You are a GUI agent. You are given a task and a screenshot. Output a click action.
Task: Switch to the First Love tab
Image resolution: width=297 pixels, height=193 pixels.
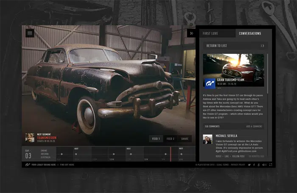point(210,33)
